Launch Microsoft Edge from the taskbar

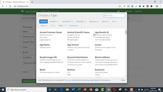click(x=62, y=90)
